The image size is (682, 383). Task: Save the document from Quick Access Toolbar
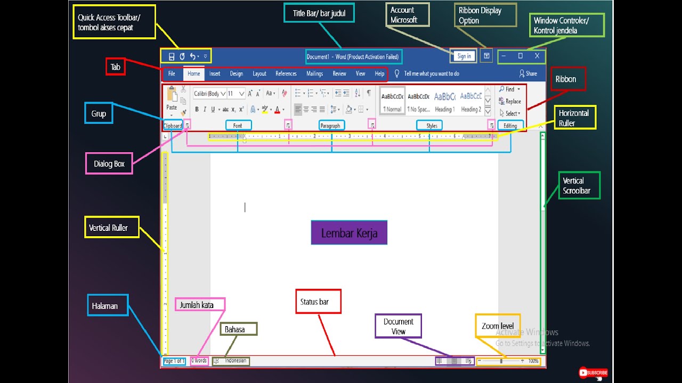point(172,56)
